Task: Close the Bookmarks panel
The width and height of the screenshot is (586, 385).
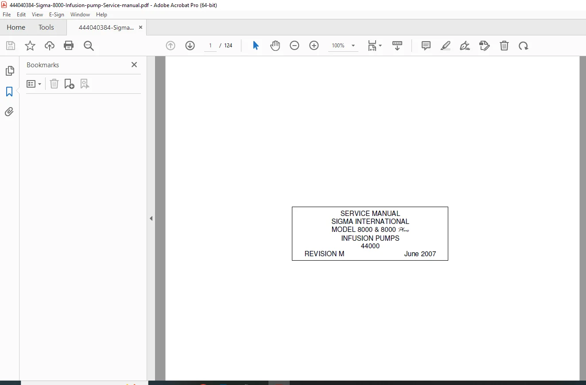Action: point(134,65)
